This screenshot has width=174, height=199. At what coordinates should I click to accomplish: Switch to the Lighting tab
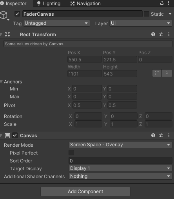49,4
